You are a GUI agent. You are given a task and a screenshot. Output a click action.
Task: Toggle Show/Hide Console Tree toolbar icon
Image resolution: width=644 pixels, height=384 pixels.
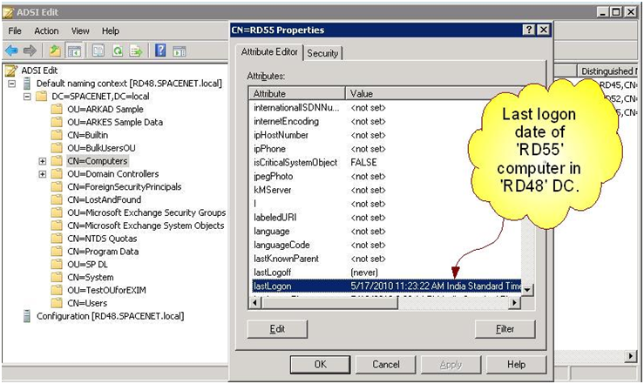pyautogui.click(x=74, y=51)
